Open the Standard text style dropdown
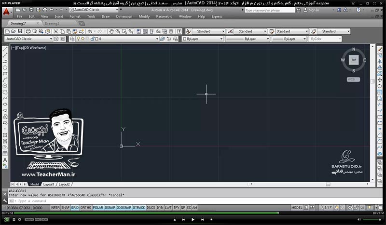This screenshot has height=225, width=386. [x=208, y=31]
